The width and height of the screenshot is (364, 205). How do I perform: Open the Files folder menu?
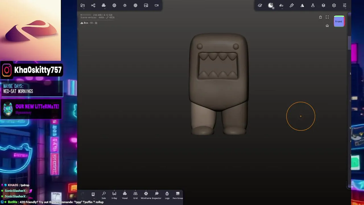pyautogui.click(x=82, y=5)
